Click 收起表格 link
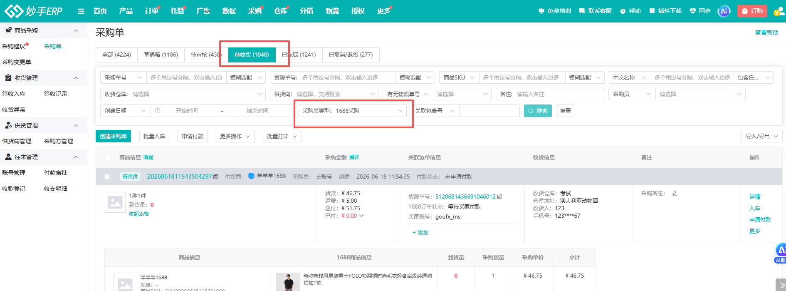Viewport: 786px width, 291px height. point(139,214)
